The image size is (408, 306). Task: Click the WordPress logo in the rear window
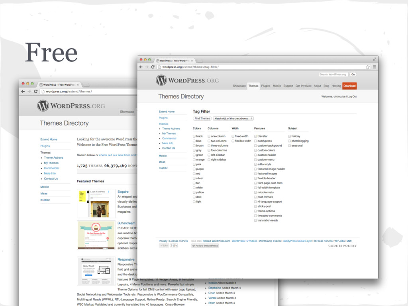[71, 106]
